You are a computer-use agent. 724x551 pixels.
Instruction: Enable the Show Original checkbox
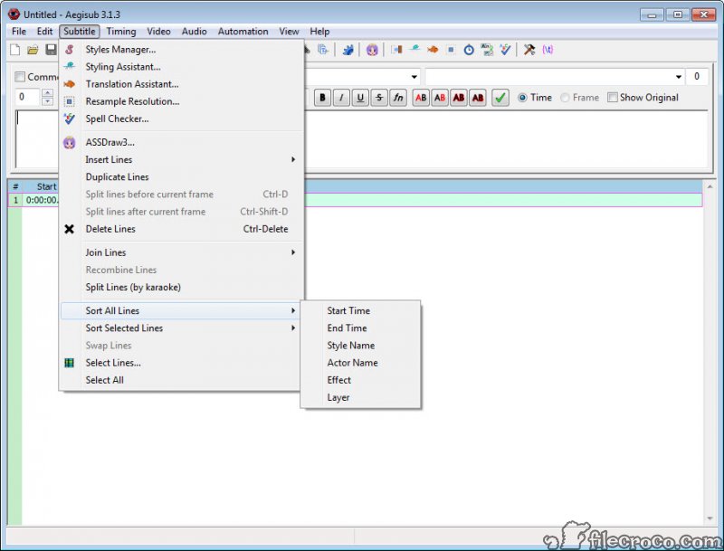pos(613,98)
